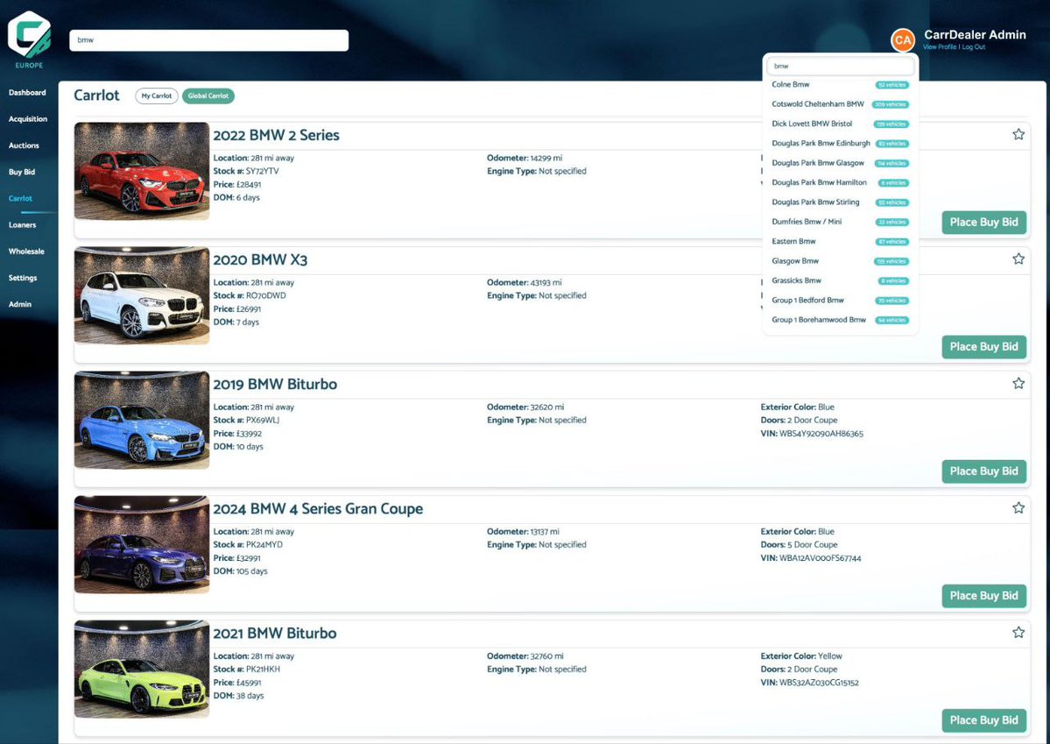Screen dimensions: 1050x744
Task: Click the price £45991
Action: (249, 683)
